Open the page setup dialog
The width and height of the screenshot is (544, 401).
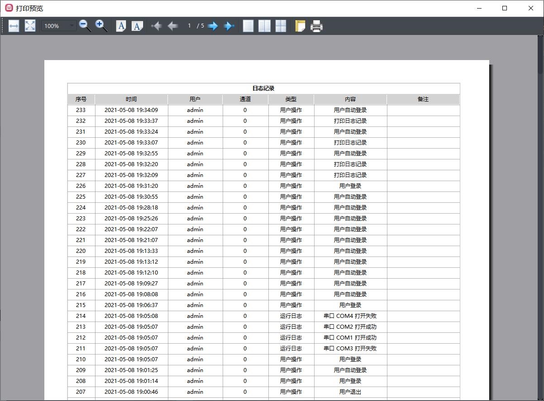click(x=300, y=26)
